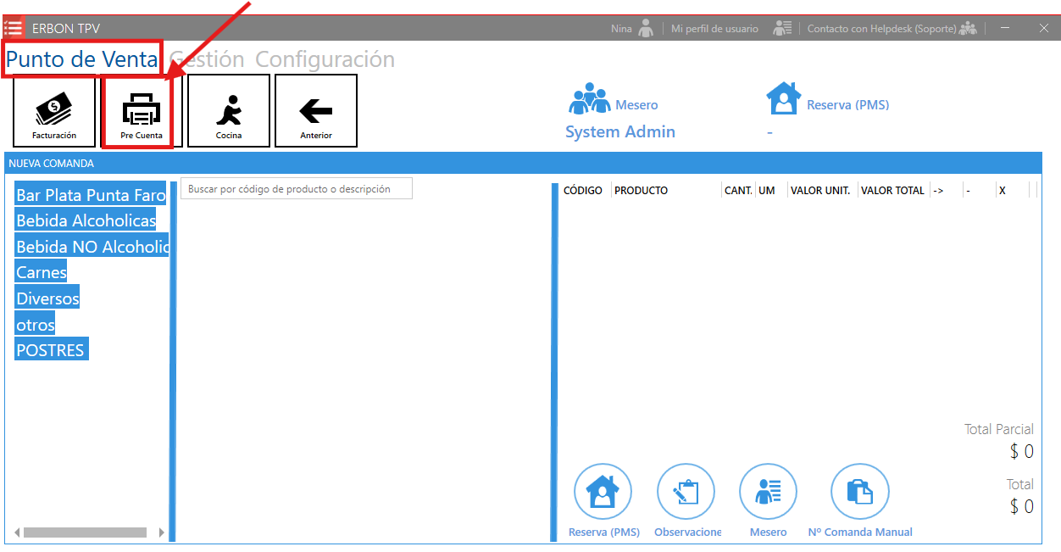The image size is (1061, 552).
Task: Open Contacto con Helpdesk (Soporte)
Action: point(883,29)
